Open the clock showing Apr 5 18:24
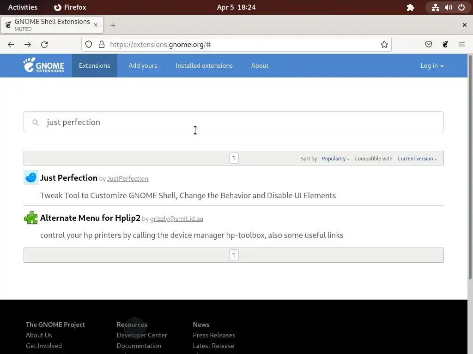 (236, 7)
